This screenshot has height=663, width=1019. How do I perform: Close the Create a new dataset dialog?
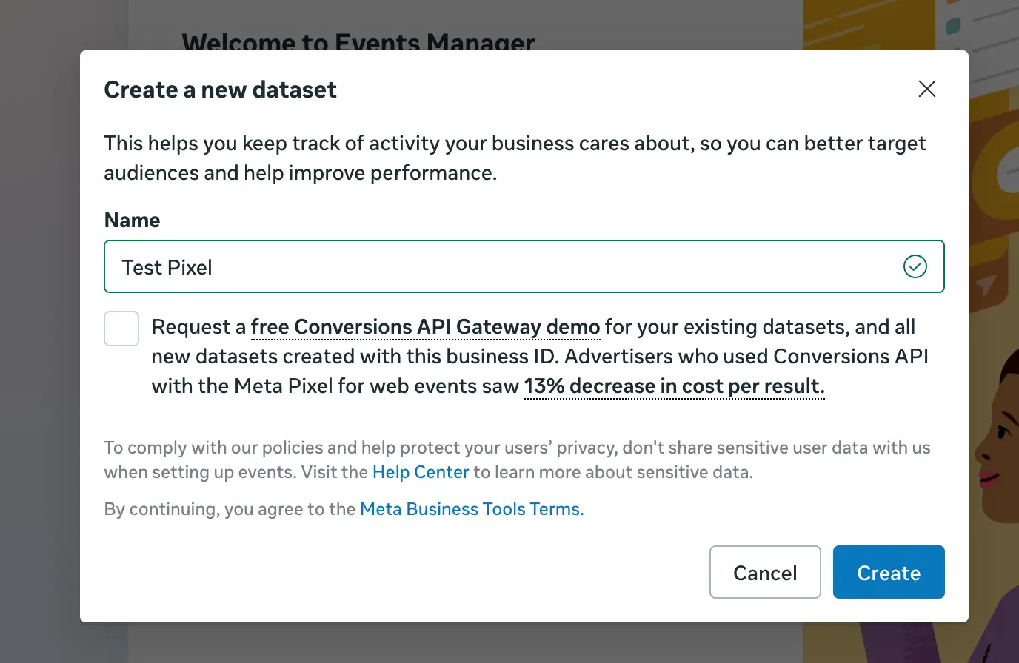[926, 90]
